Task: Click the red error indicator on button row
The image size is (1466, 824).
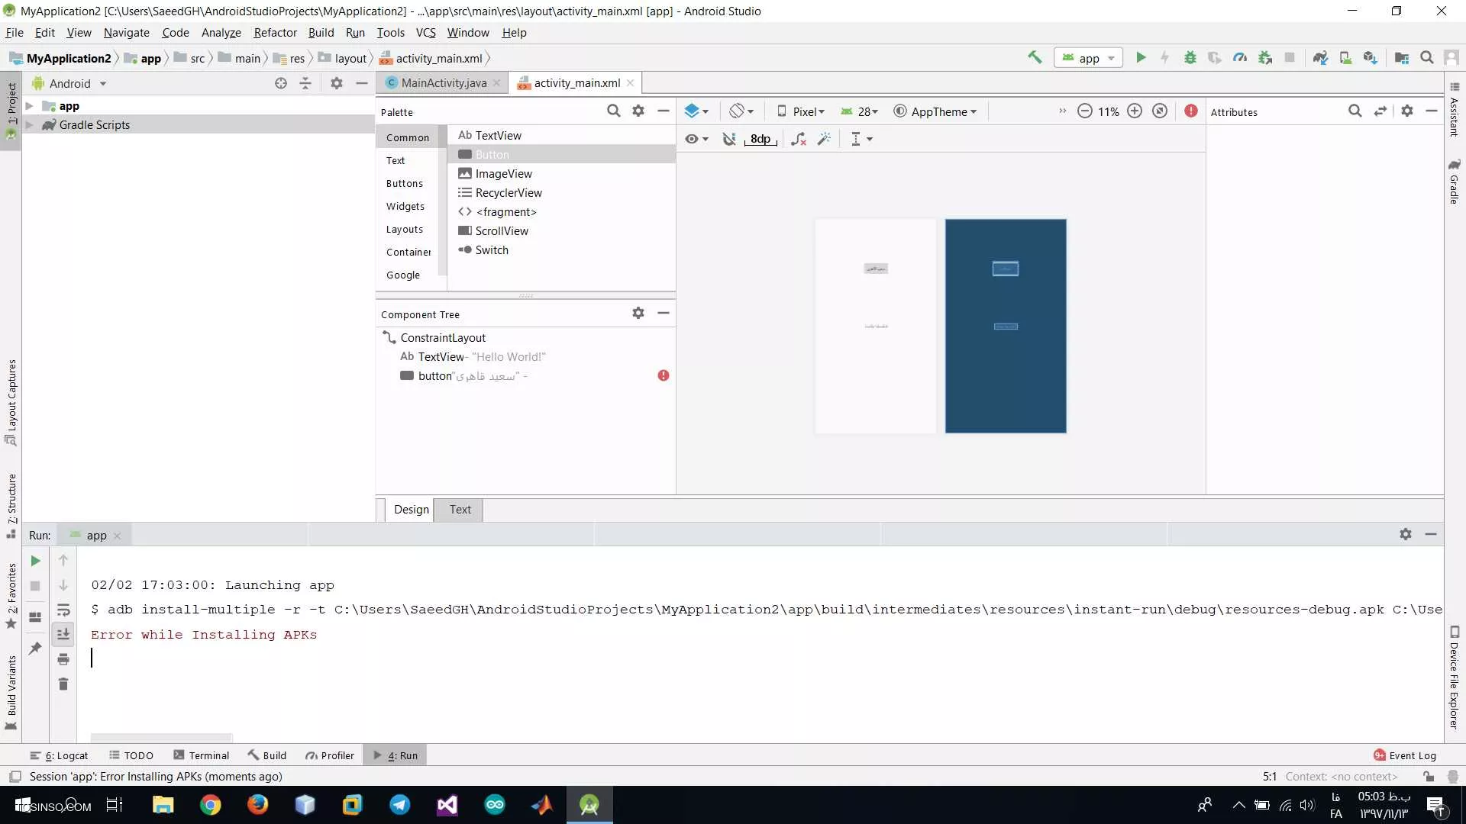Action: point(664,375)
